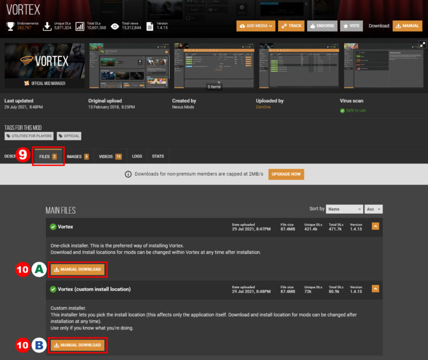Open the Vortex Official Mod Manager thumbnail
The height and width of the screenshot is (360, 428).
tap(44, 65)
